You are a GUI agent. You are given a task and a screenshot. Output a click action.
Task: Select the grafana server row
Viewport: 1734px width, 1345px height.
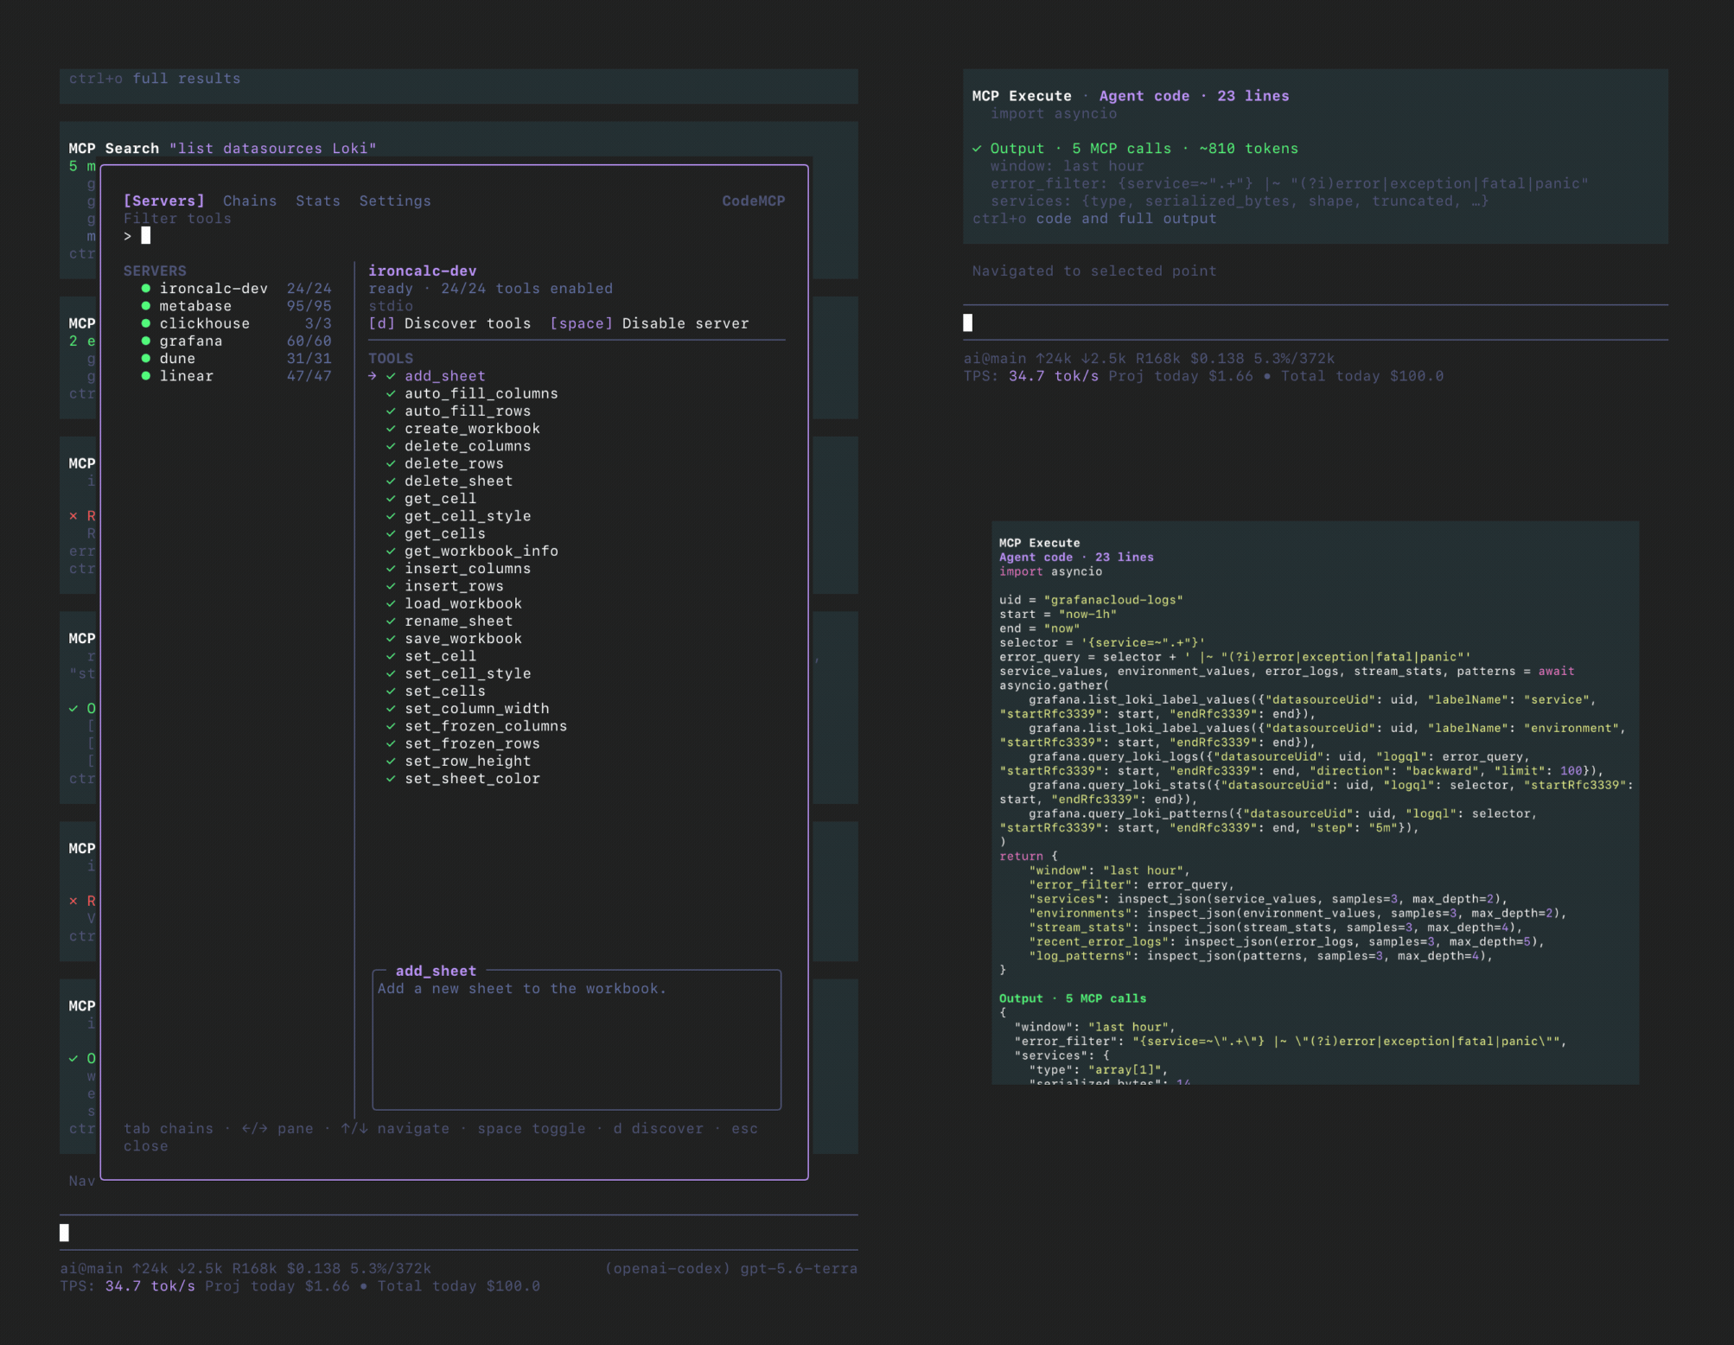[x=236, y=341]
